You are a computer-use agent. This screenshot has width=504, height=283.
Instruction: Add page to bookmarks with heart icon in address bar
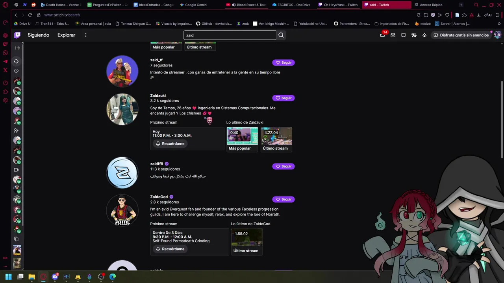coord(447,15)
